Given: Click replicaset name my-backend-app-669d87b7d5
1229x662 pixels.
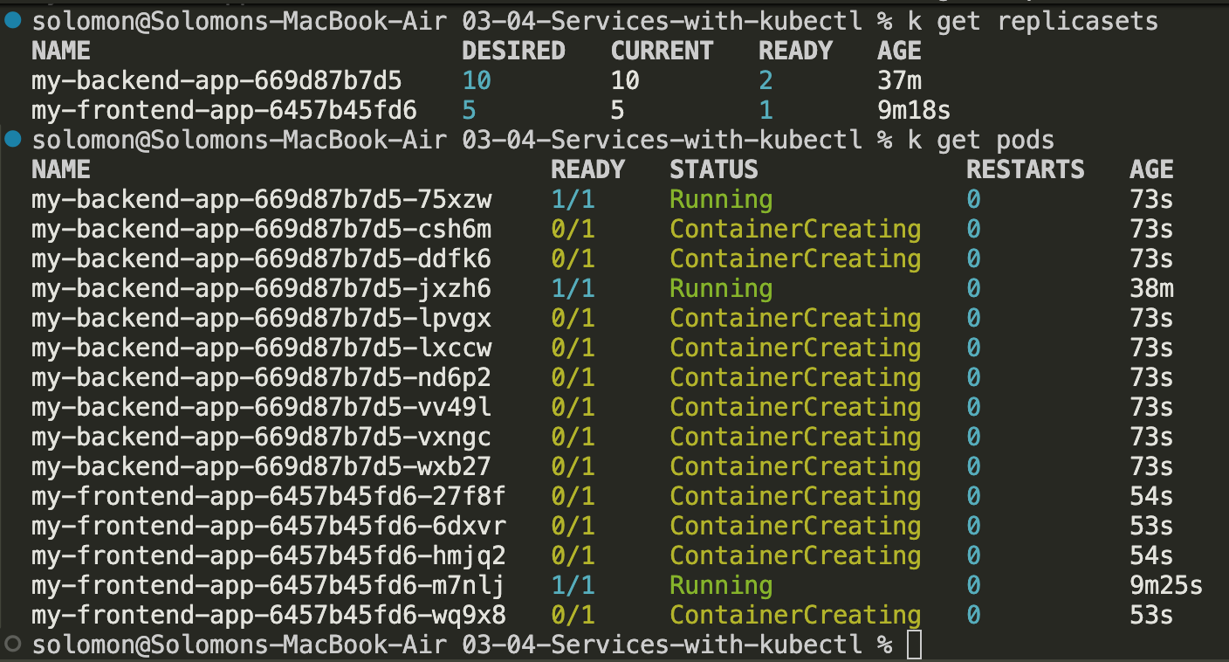Looking at the screenshot, I should point(216,81).
